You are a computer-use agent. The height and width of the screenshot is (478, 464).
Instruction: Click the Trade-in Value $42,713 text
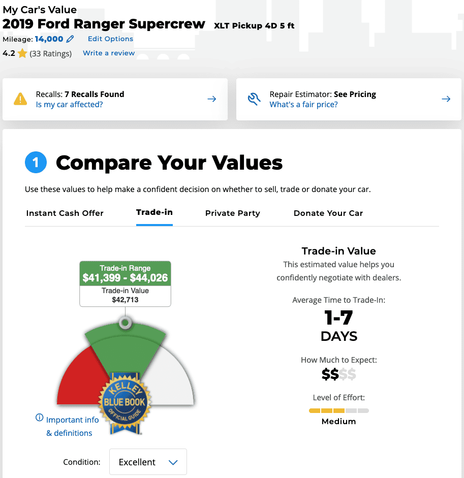pyautogui.click(x=125, y=295)
